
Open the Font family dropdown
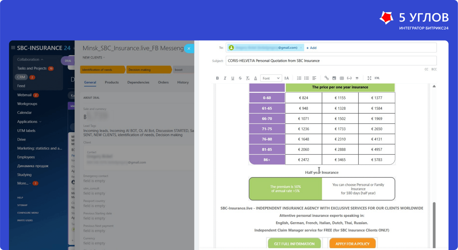click(x=271, y=78)
